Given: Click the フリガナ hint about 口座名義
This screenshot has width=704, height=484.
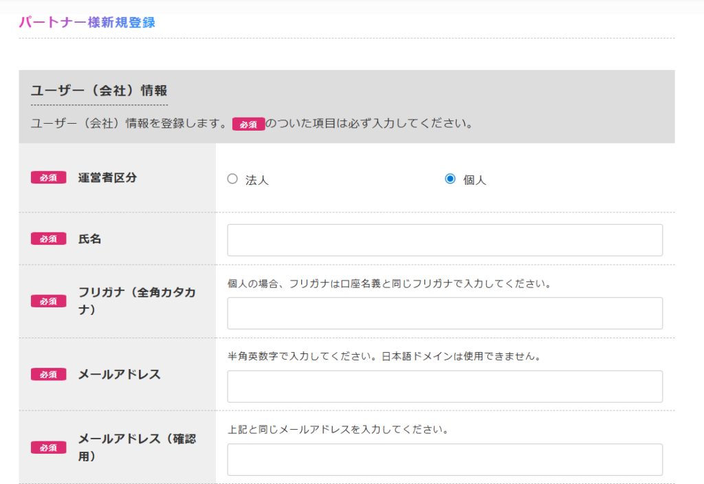Looking at the screenshot, I should [390, 283].
